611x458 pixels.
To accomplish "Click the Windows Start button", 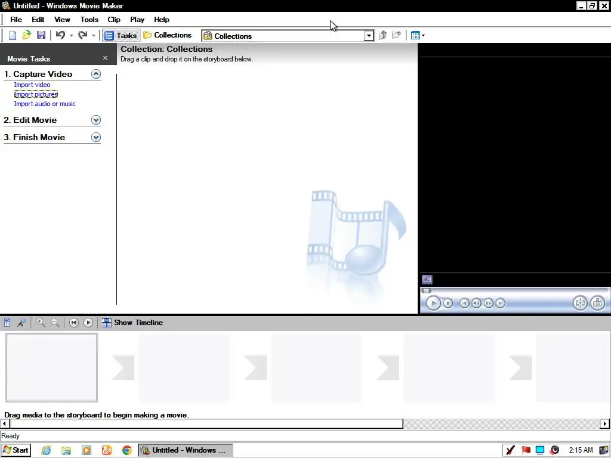I will coord(16,450).
